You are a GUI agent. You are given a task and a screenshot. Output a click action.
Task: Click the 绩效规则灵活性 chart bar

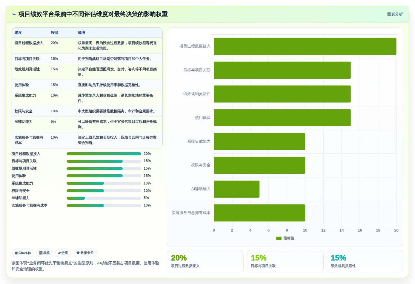[282, 94]
